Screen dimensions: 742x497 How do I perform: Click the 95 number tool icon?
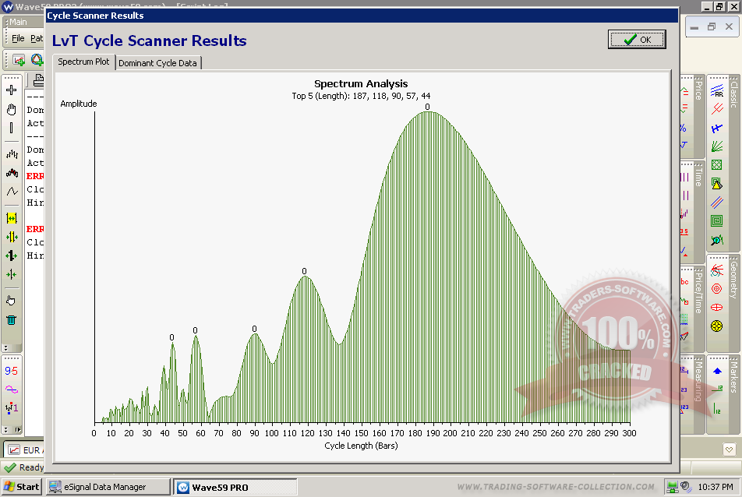point(12,371)
